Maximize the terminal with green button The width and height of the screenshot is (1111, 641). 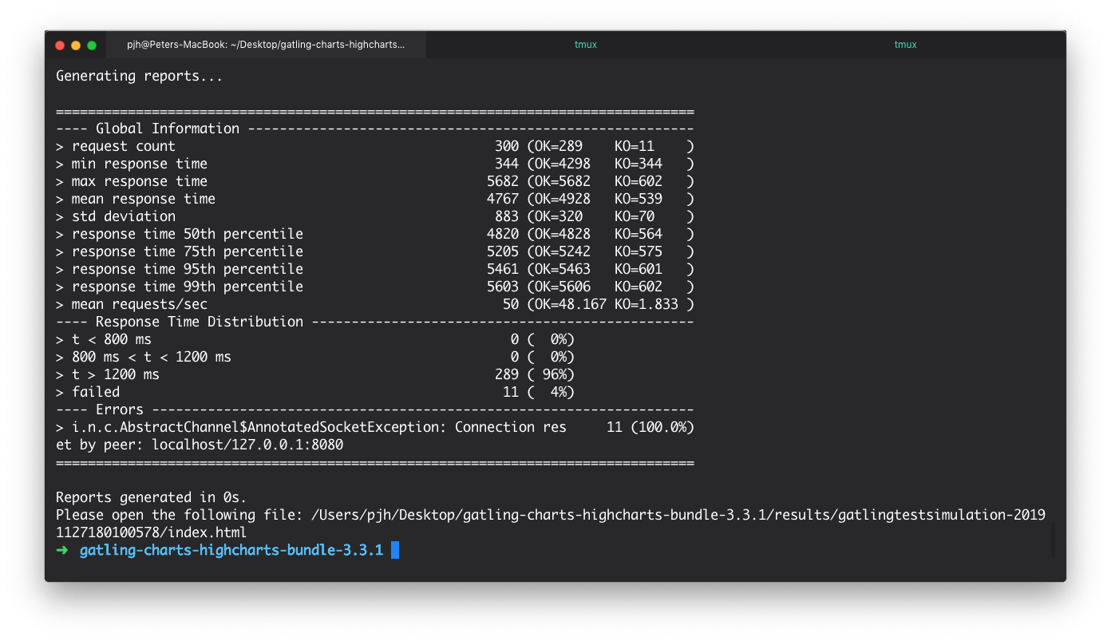click(x=92, y=46)
